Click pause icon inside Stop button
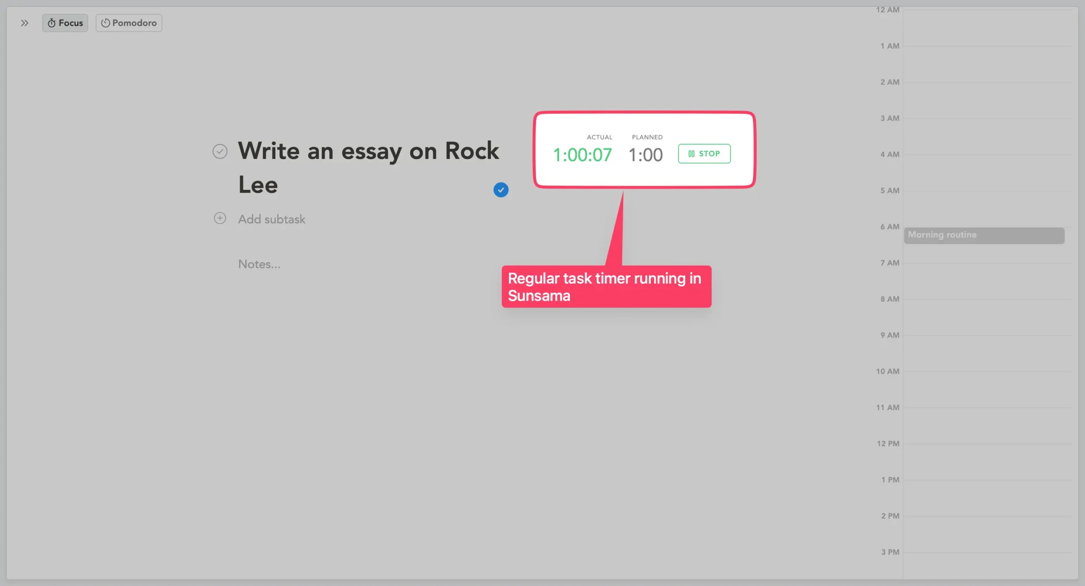The image size is (1085, 586). (691, 154)
